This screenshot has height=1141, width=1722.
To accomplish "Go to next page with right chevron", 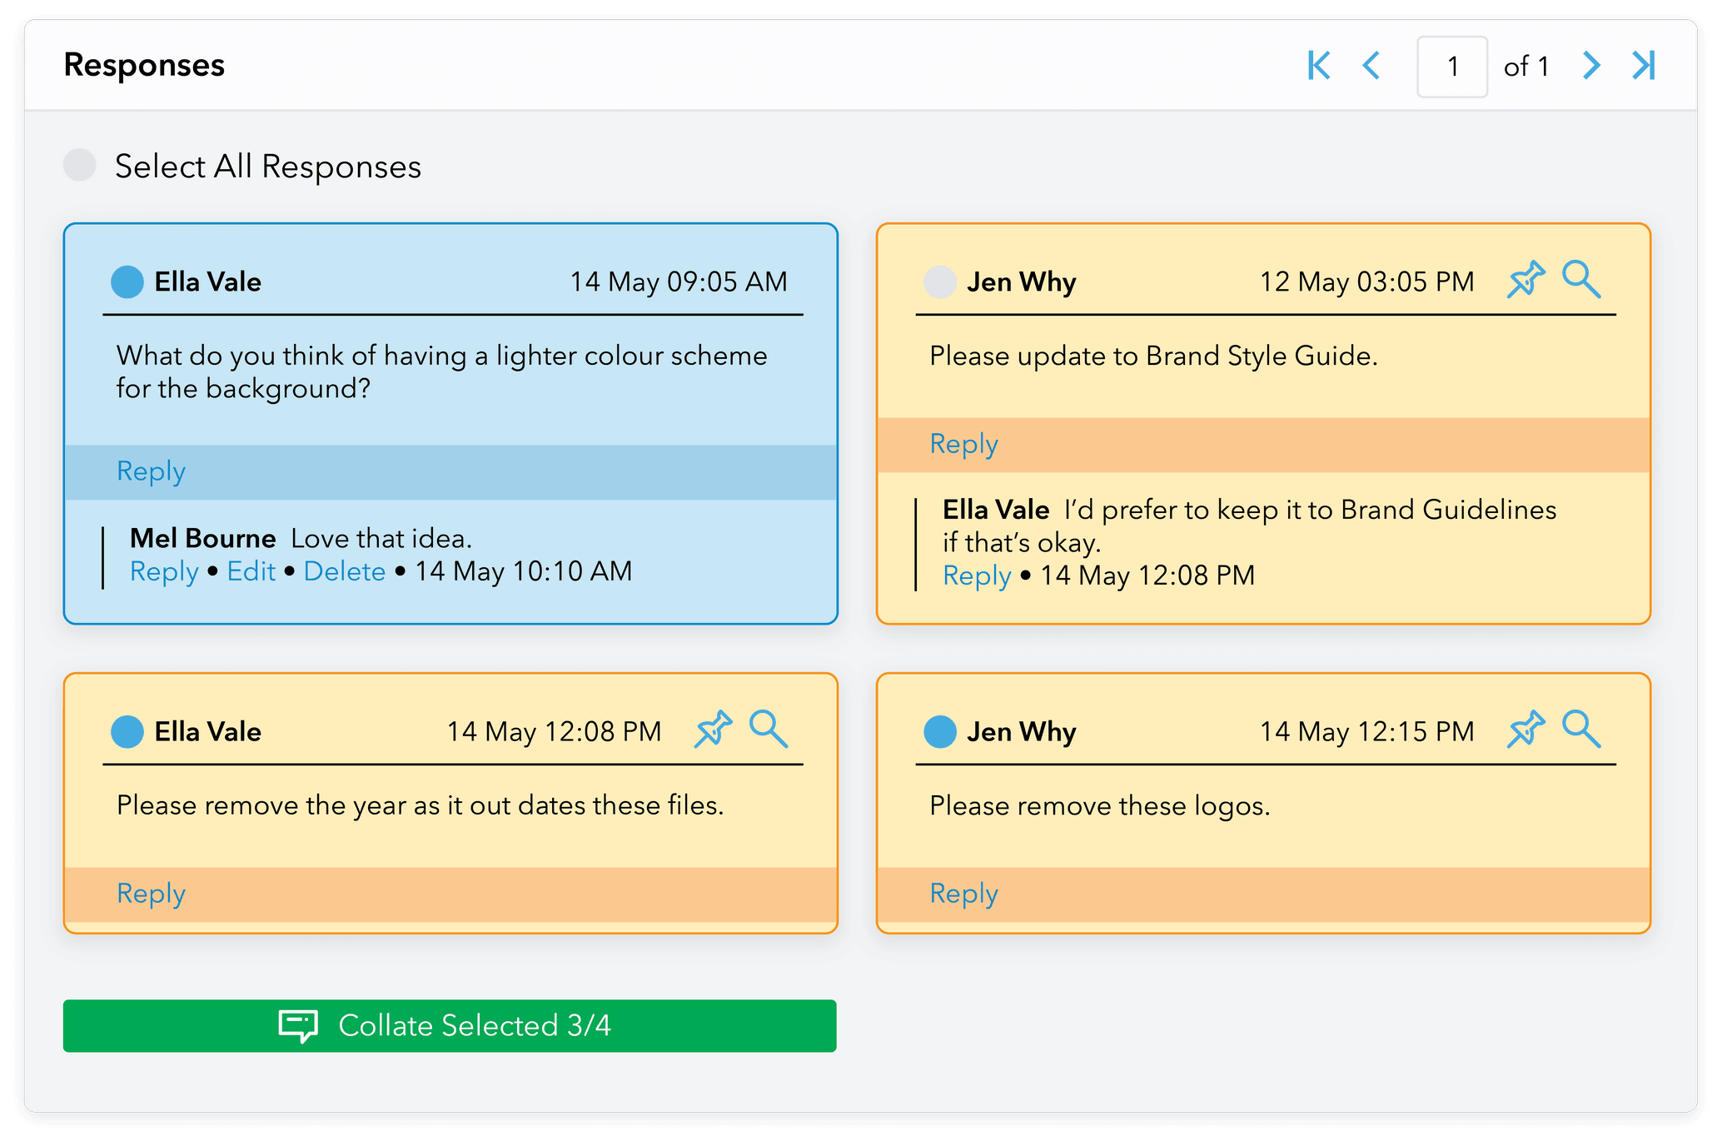I will 1591,66.
